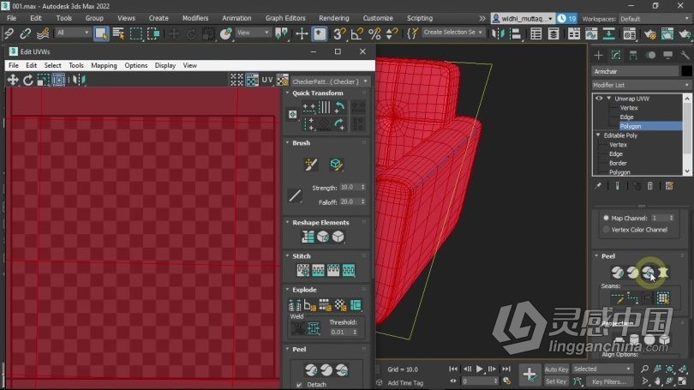Select the Vertex Color Channel radio button
Image resolution: width=694 pixels, height=390 pixels.
click(x=606, y=230)
